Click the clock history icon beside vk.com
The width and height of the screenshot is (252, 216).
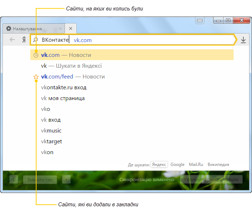pos(36,55)
